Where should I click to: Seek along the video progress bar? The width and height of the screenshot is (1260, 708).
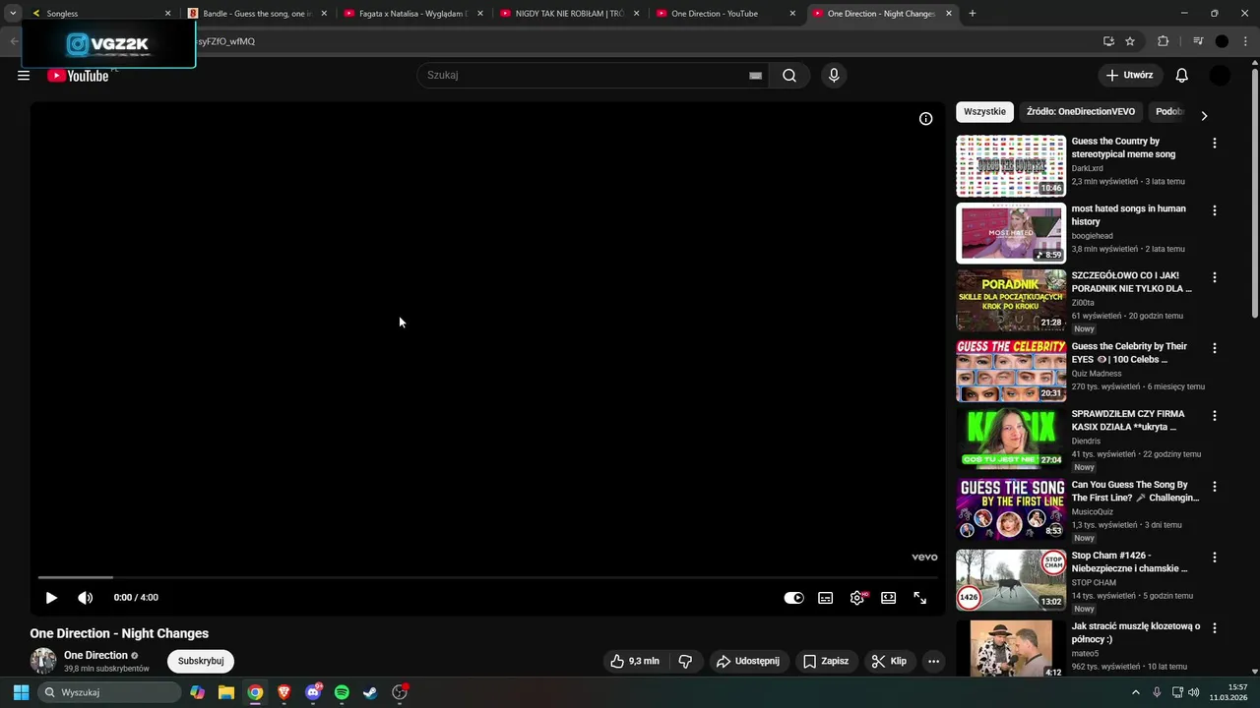[487, 577]
